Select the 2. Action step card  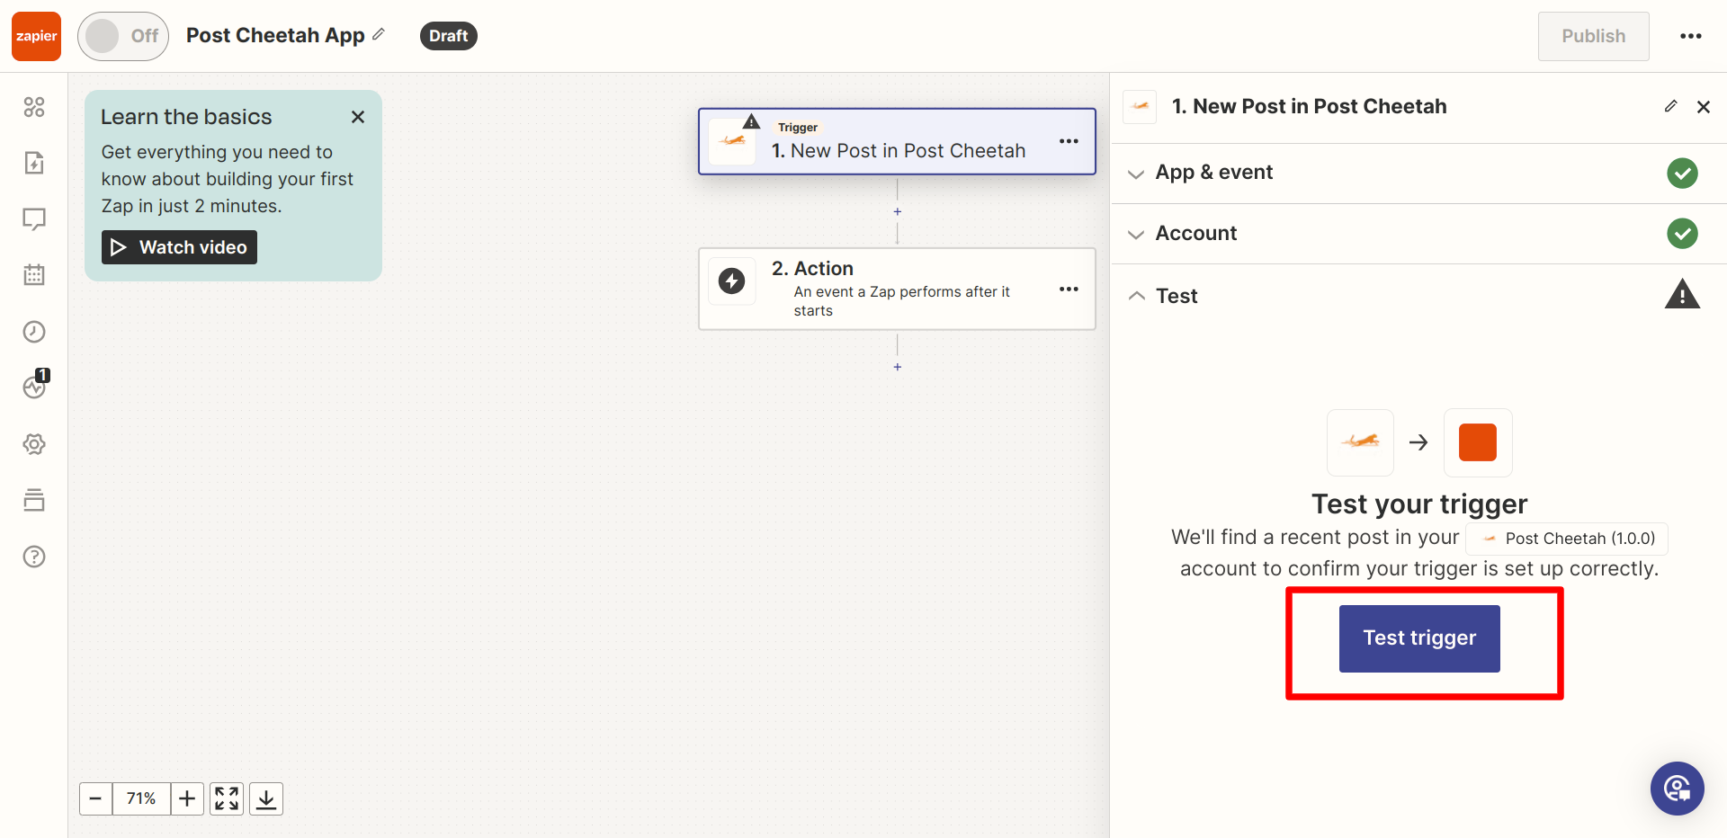[897, 289]
